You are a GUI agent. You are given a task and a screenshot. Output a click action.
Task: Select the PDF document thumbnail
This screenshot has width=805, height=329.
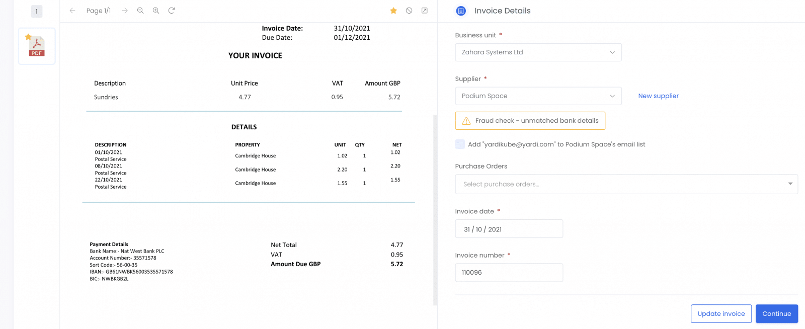click(x=37, y=46)
